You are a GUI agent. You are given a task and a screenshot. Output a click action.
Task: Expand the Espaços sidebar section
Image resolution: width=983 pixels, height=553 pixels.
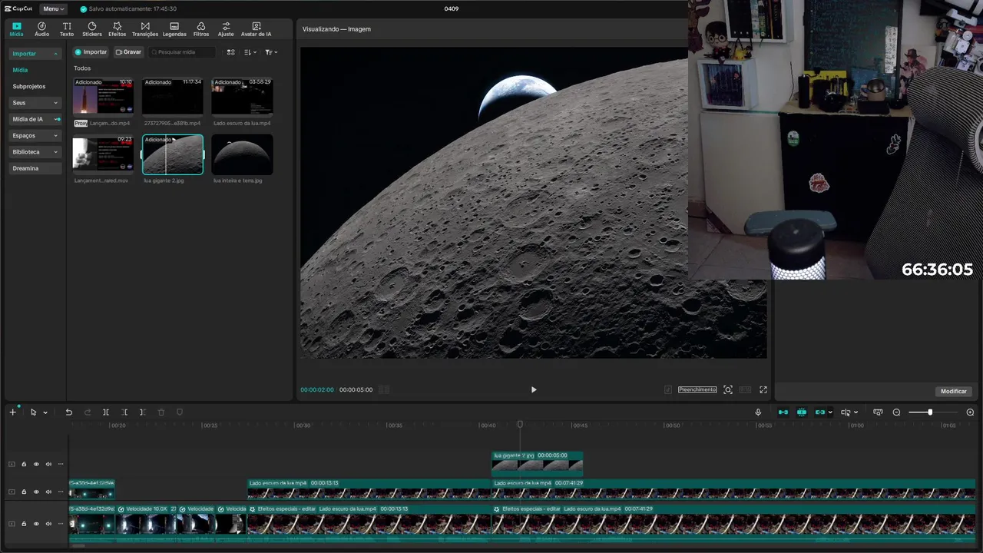tap(35, 136)
